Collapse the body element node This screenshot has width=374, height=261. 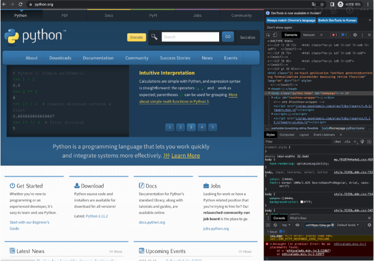pos(269,93)
